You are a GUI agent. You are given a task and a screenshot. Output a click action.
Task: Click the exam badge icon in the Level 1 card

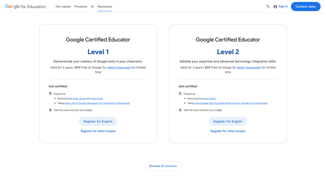[50, 110]
